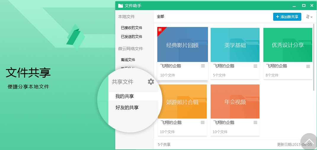Click the scroll-to-top arrow circle
This screenshot has width=317, height=150.
click(x=309, y=141)
